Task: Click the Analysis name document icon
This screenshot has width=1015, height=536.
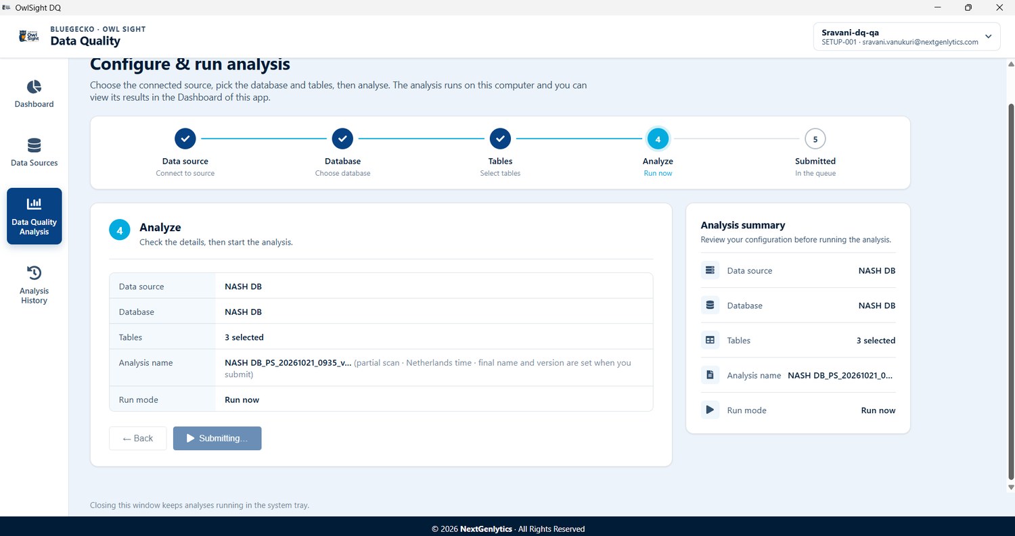Action: click(710, 375)
